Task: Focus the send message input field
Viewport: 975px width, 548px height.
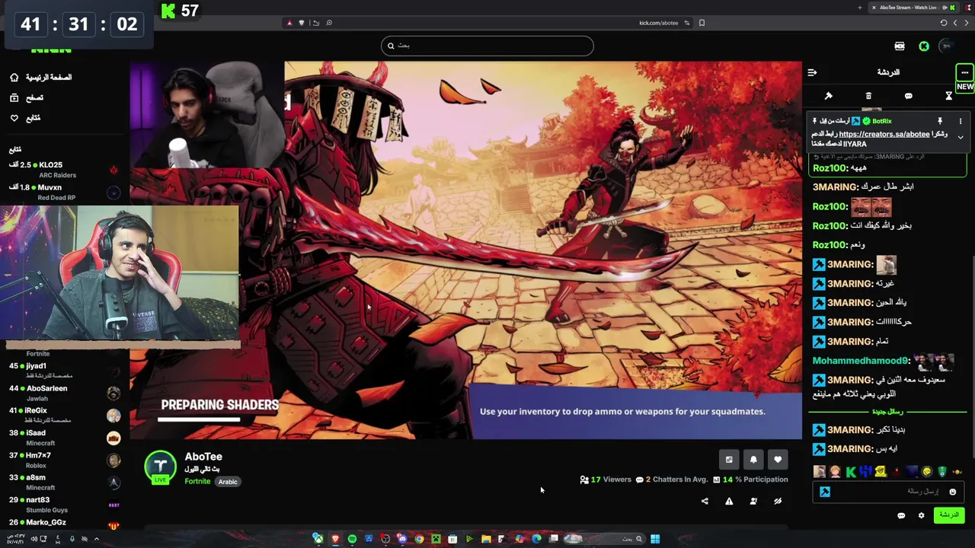Action: [x=888, y=492]
